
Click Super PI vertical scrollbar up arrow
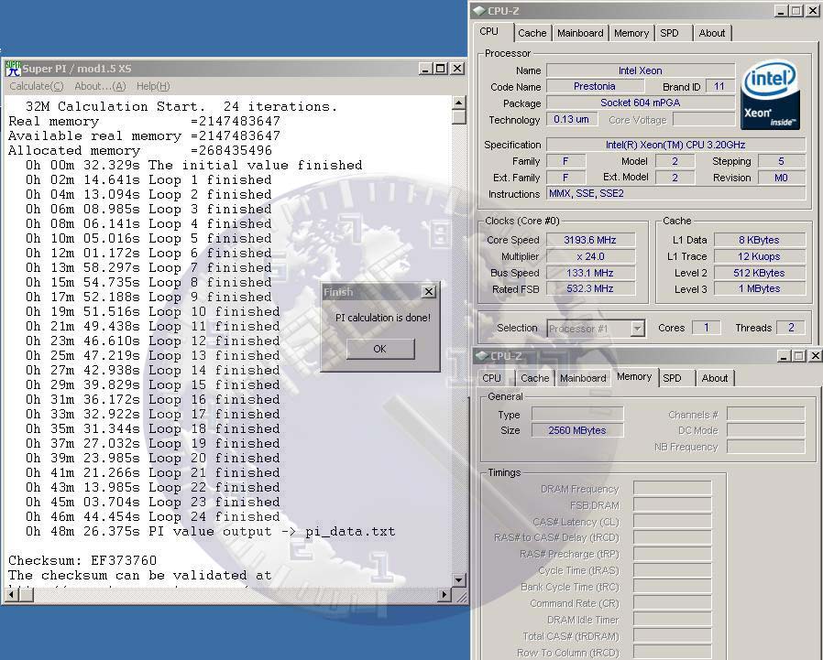[459, 103]
